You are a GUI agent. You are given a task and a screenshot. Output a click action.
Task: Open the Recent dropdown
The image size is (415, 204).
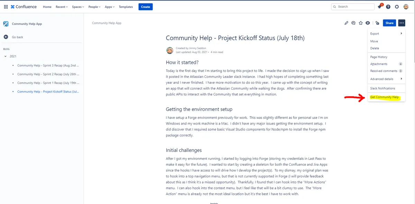[62, 7]
